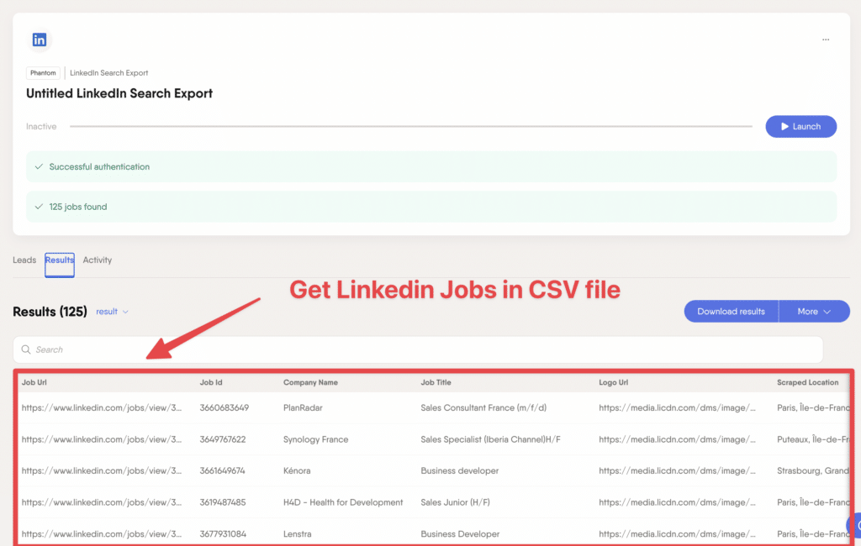Open the three-dot options menu
Viewport: 861px width, 546px height.
(826, 39)
